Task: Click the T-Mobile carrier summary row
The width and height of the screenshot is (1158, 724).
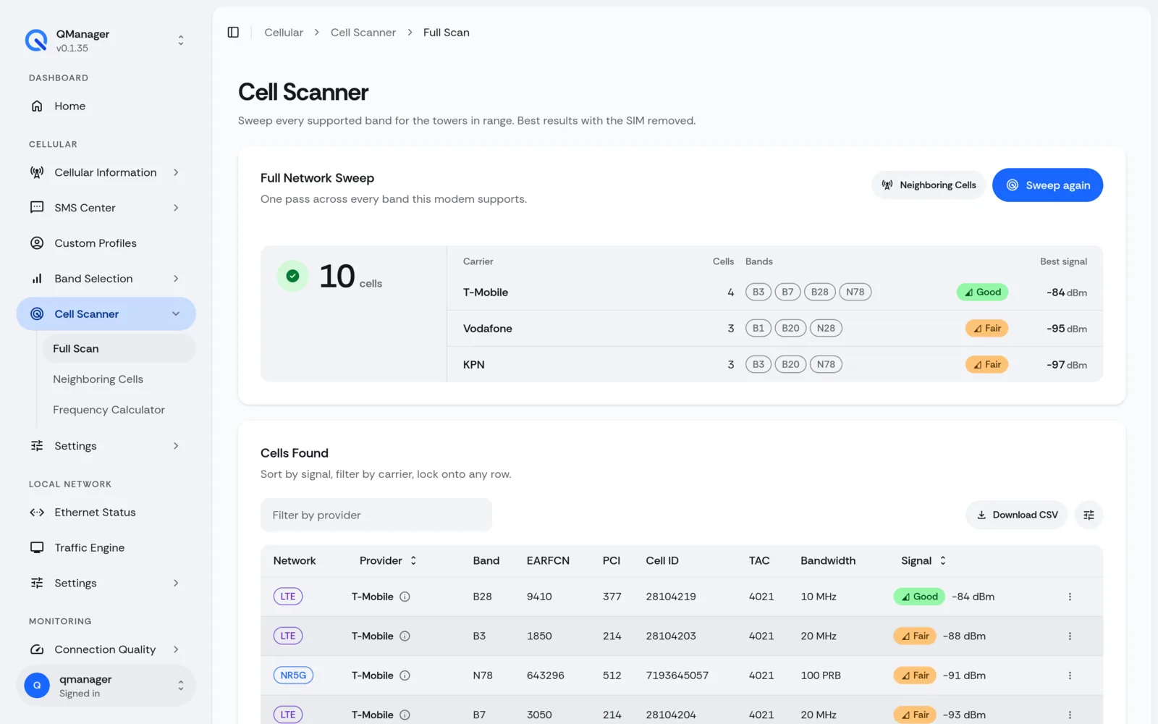Action: (775, 292)
